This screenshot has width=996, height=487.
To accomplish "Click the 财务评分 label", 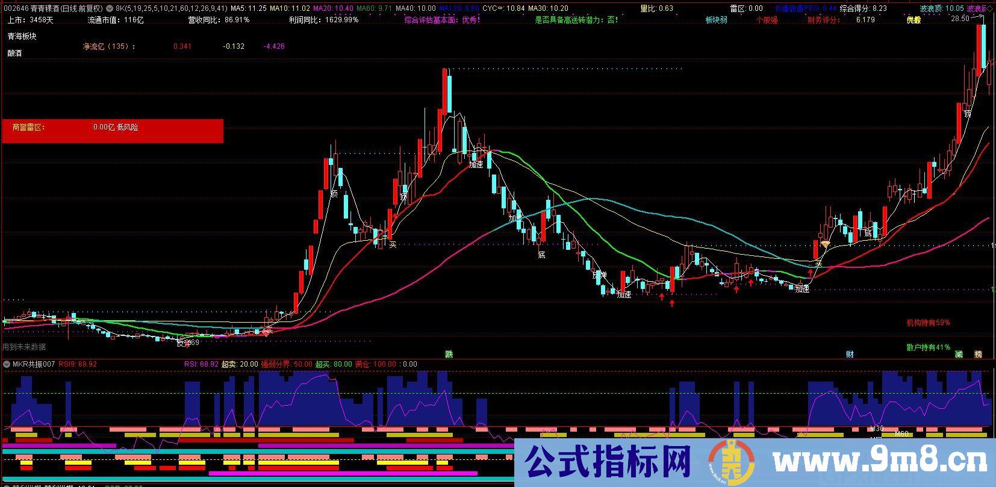I will pos(824,20).
